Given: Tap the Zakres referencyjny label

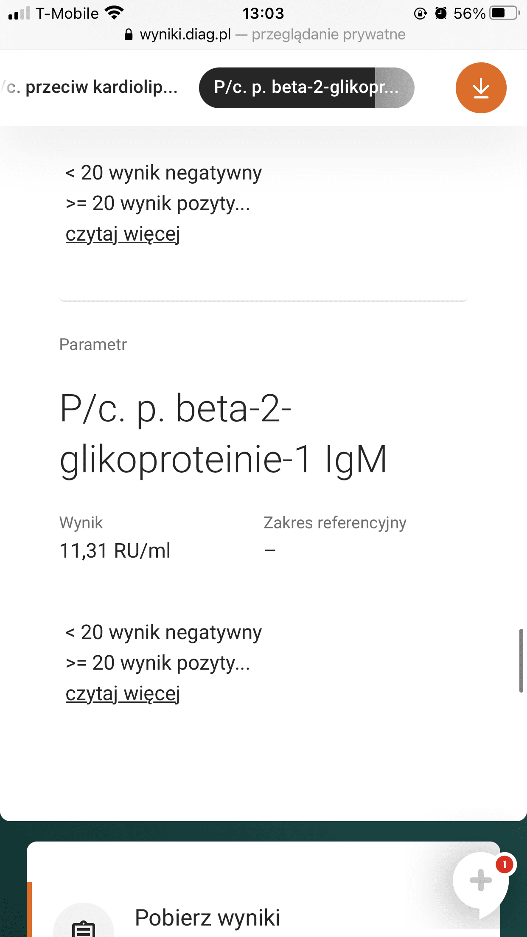Looking at the screenshot, I should point(335,523).
